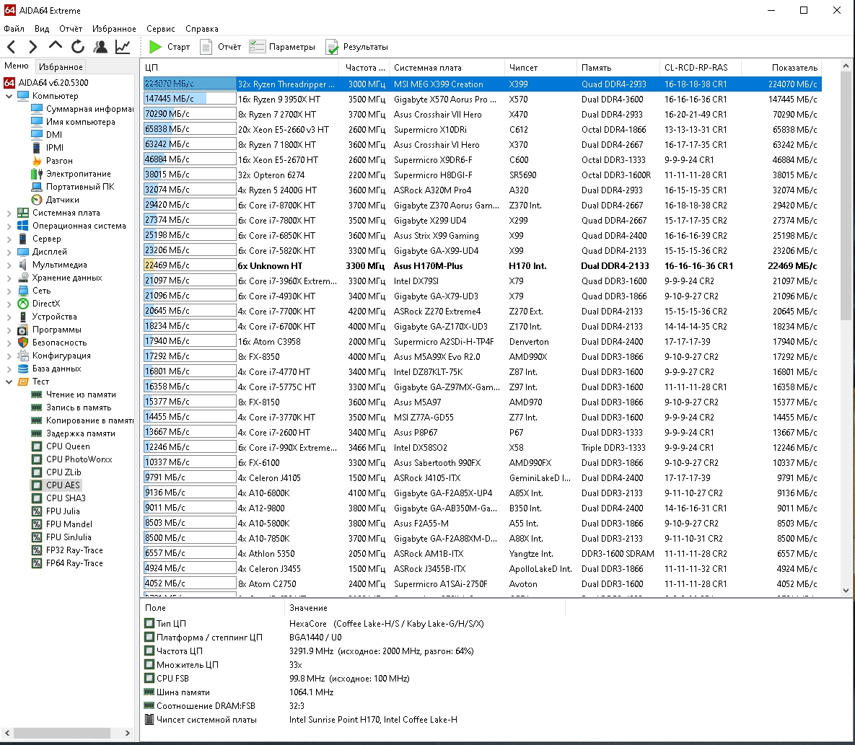Click the user profile icon in the toolbar
This screenshot has width=855, height=745.
click(x=100, y=47)
